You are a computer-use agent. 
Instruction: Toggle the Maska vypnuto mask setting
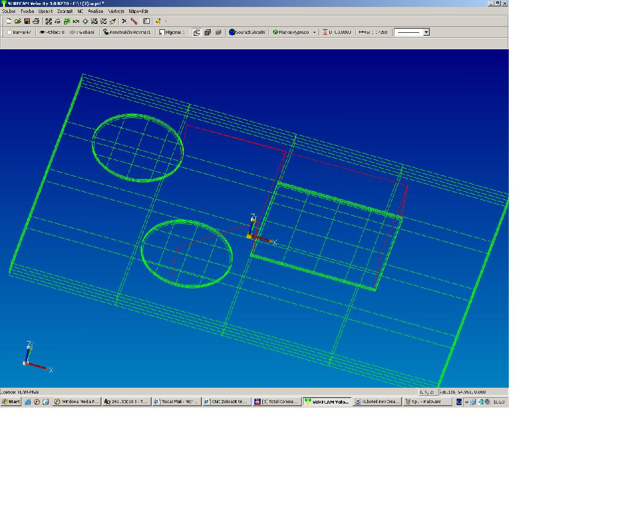[x=291, y=32]
